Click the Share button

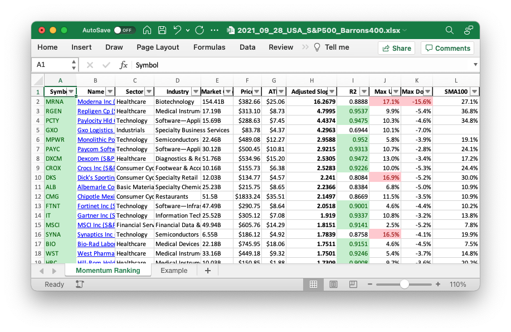396,48
